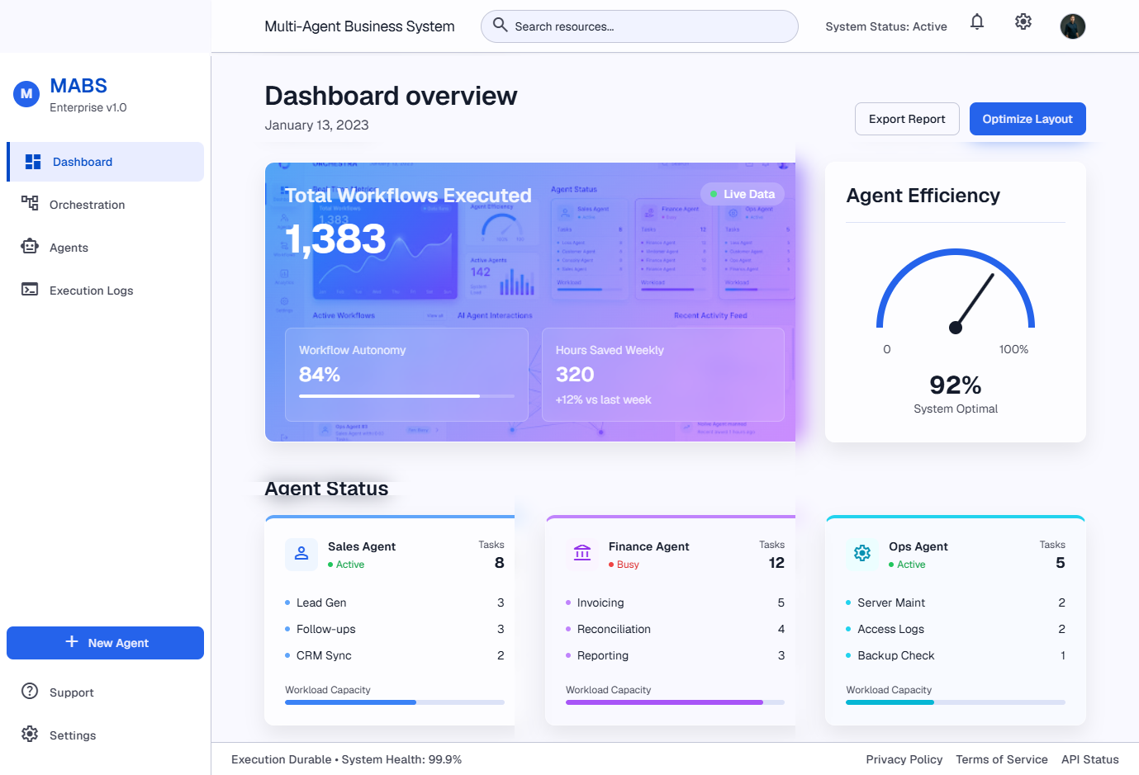Open the Privacy Policy link
The image size is (1139, 775).
(x=904, y=759)
